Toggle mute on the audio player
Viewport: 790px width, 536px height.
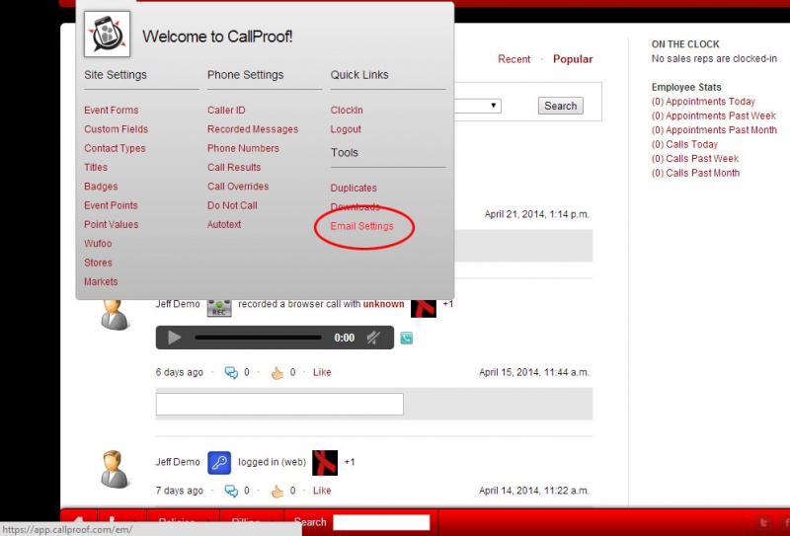pos(373,338)
